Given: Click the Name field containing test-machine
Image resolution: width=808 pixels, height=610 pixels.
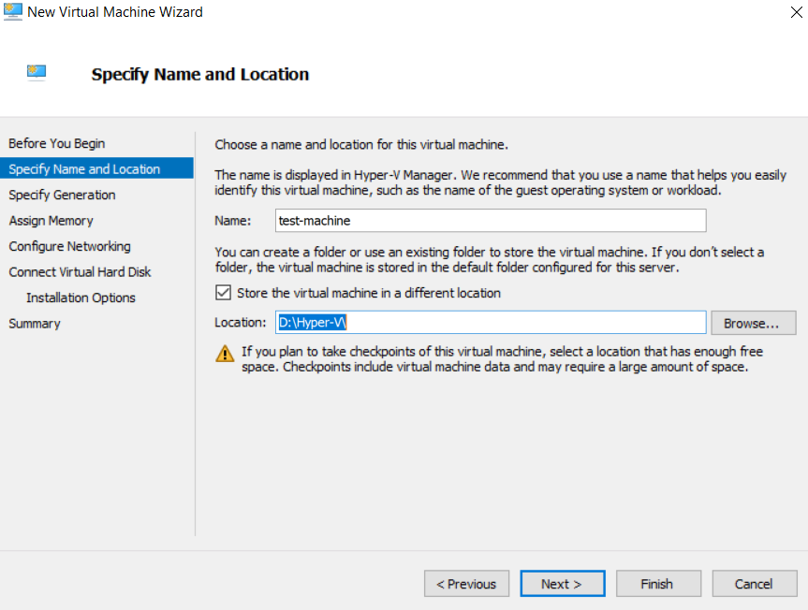Looking at the screenshot, I should pos(490,221).
